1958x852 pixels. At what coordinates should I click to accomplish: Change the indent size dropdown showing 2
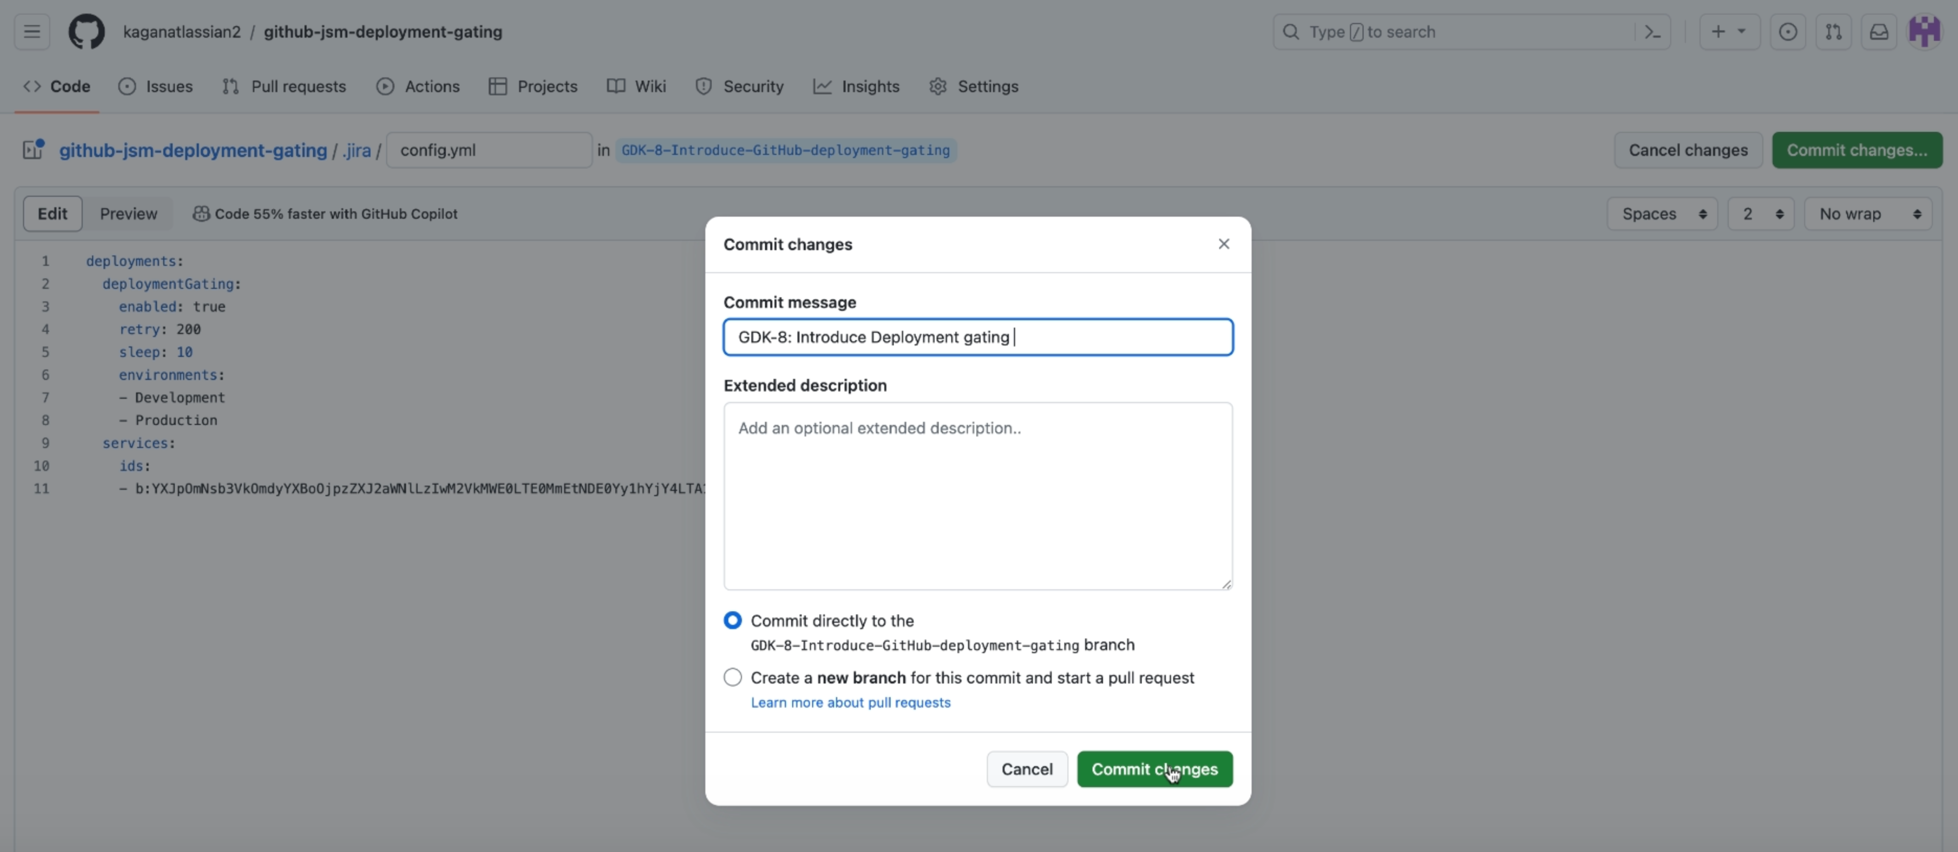(1760, 214)
